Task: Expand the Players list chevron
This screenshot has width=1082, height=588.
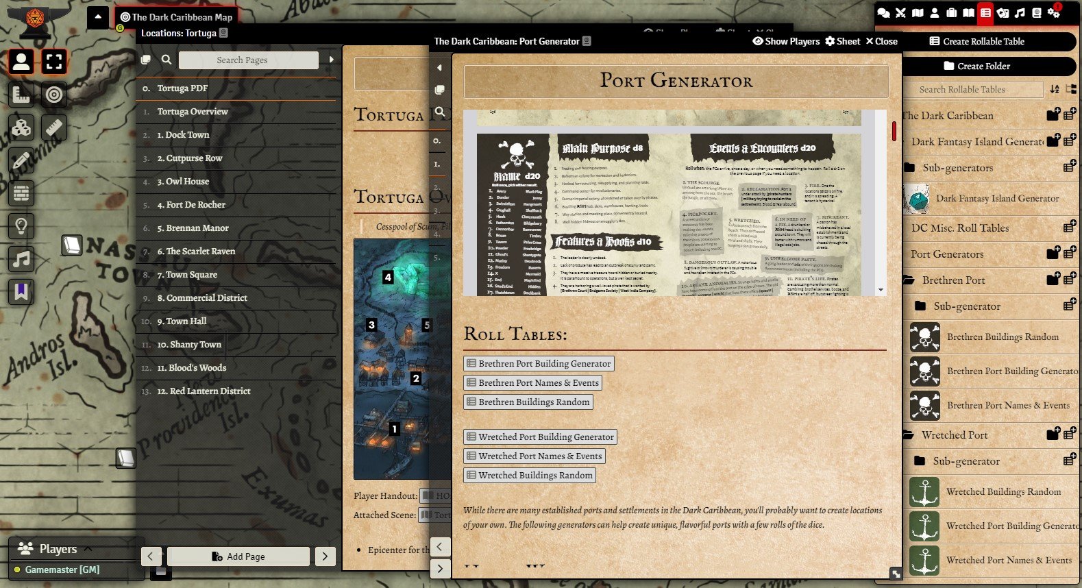Action: pos(88,548)
